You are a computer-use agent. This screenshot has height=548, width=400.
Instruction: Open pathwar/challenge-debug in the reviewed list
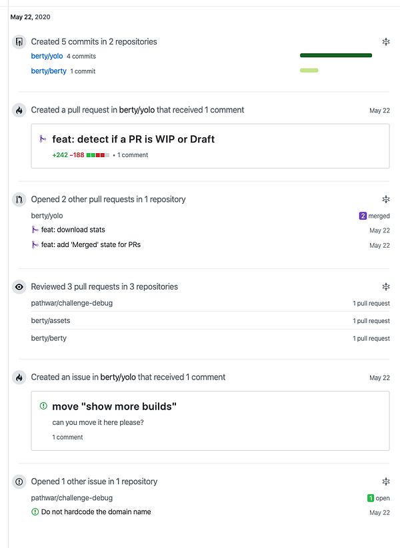click(72, 303)
